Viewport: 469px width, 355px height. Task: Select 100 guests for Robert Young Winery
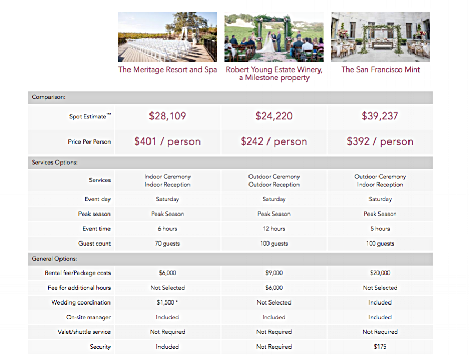274,244
